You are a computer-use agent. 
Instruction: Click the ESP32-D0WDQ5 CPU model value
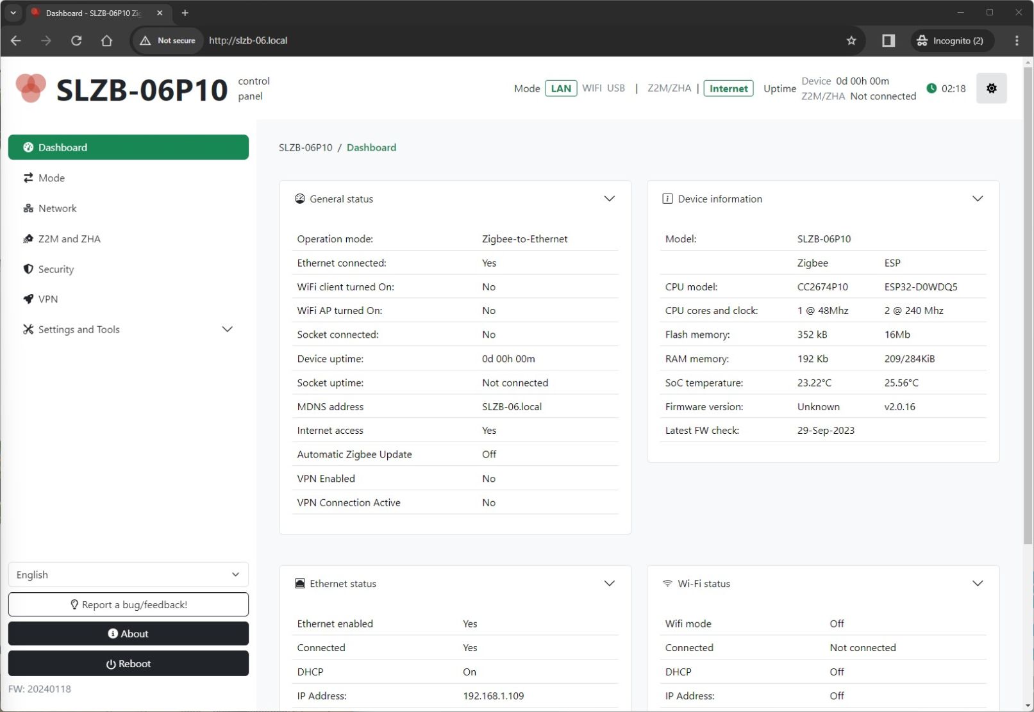pos(921,287)
